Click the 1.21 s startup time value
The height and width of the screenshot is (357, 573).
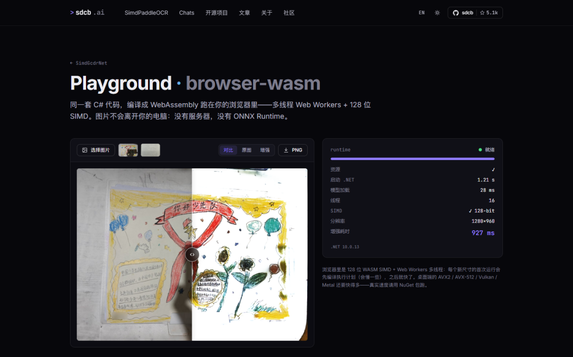[485, 180]
